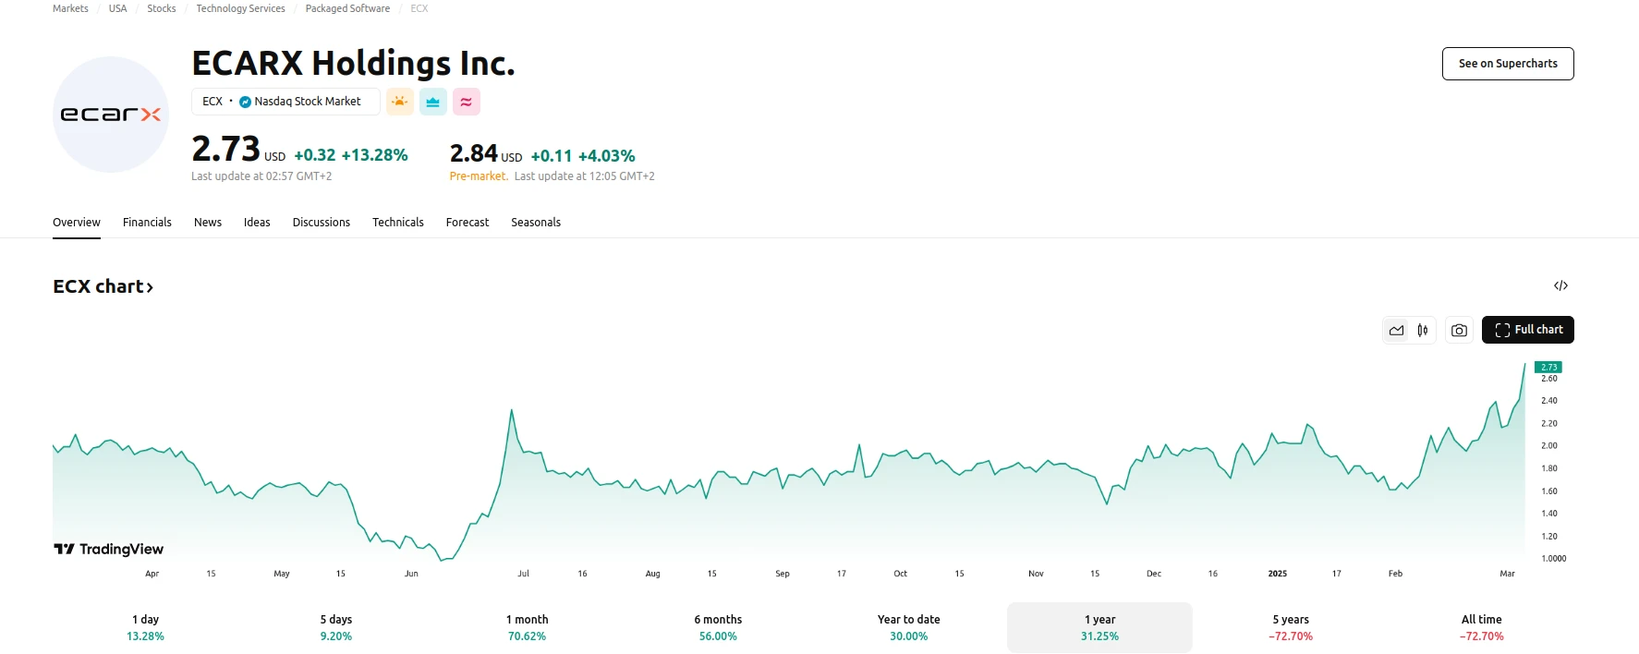The image size is (1639, 654).
Task: Select the 5 years time range
Action: pyautogui.click(x=1290, y=627)
